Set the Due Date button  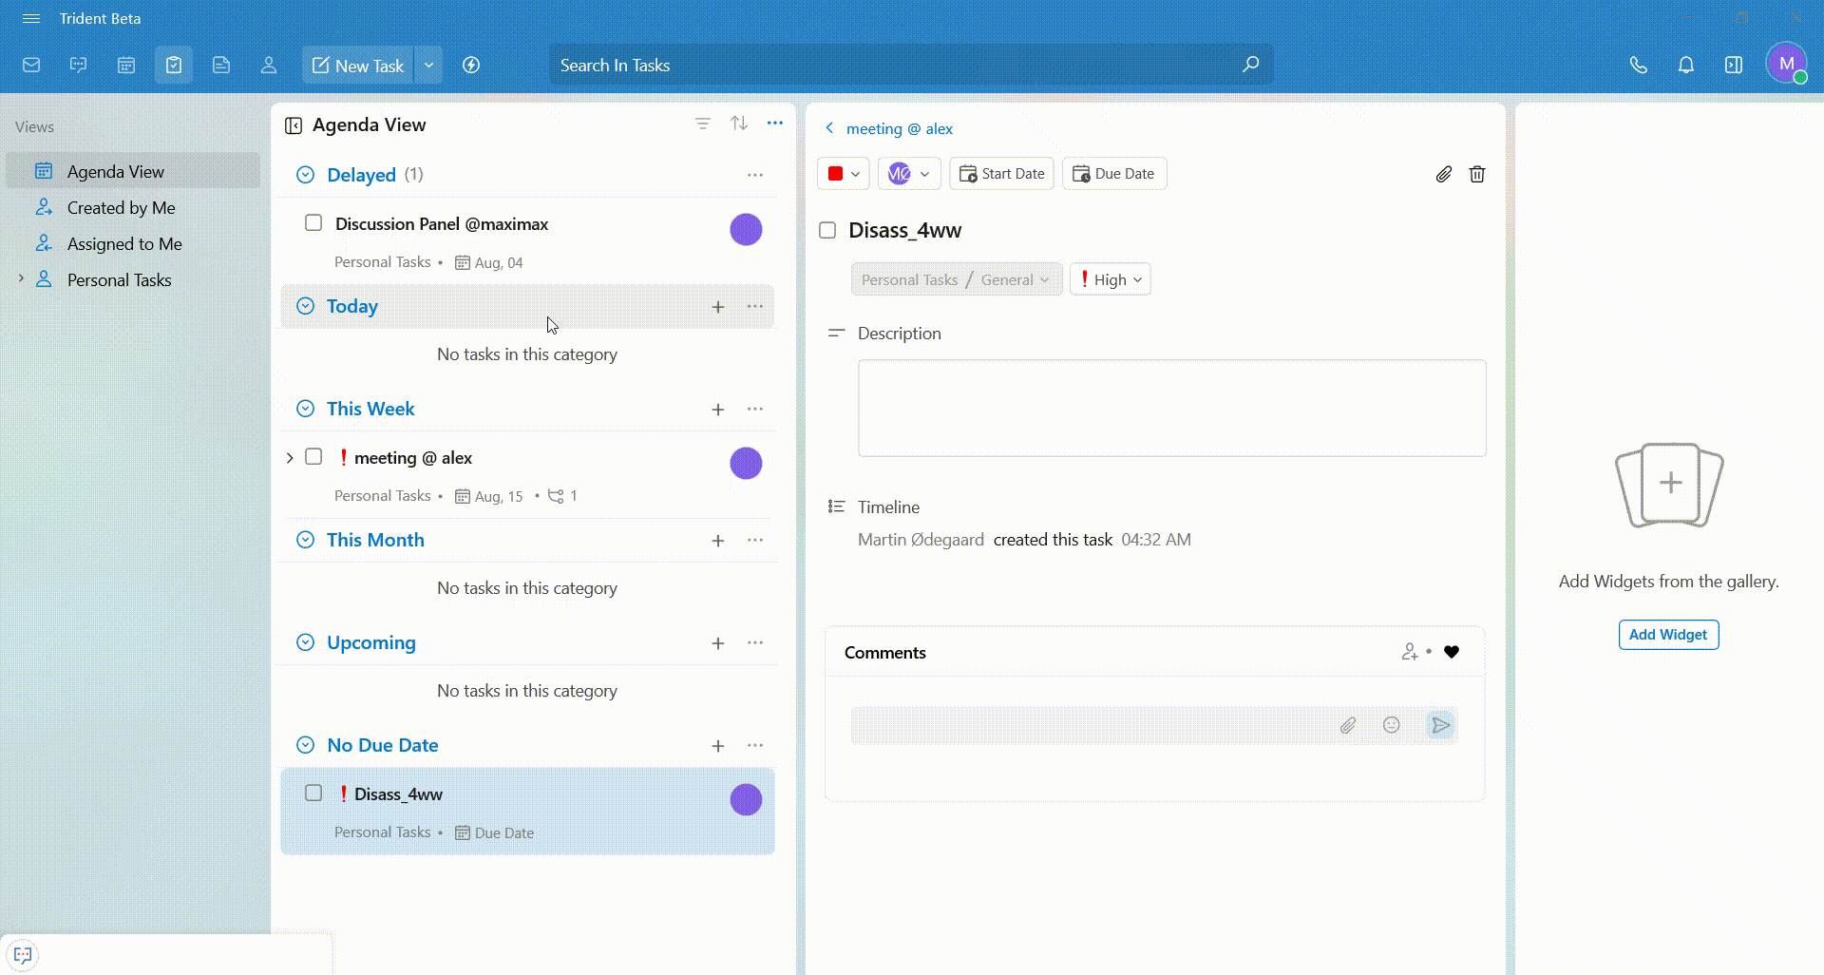click(x=1113, y=174)
